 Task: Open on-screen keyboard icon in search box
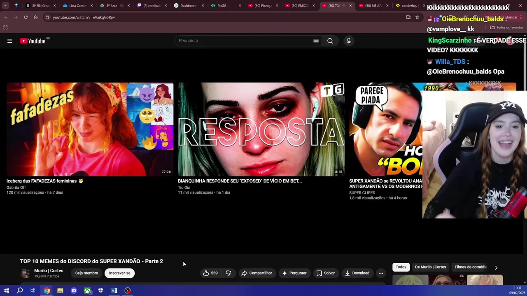click(316, 41)
